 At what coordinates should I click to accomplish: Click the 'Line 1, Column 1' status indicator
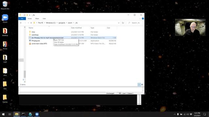tap(128, 93)
